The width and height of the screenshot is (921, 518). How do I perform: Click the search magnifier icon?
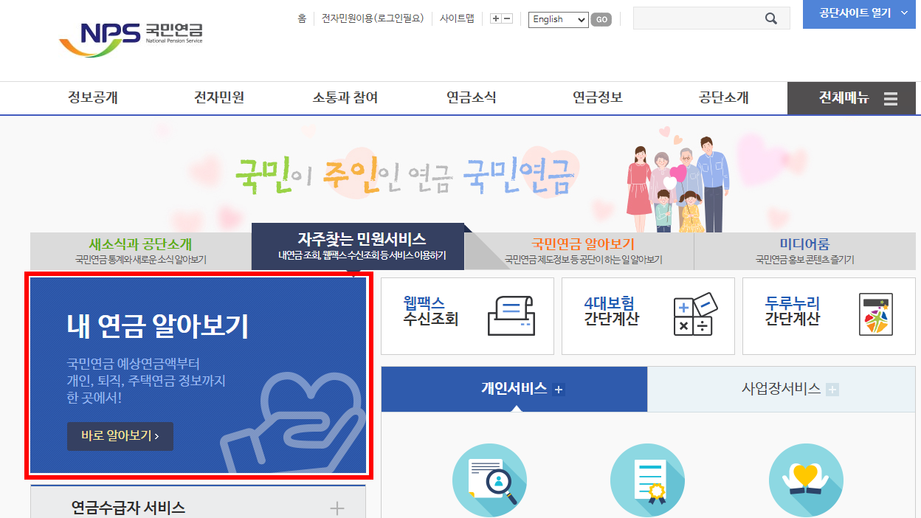pyautogui.click(x=771, y=19)
